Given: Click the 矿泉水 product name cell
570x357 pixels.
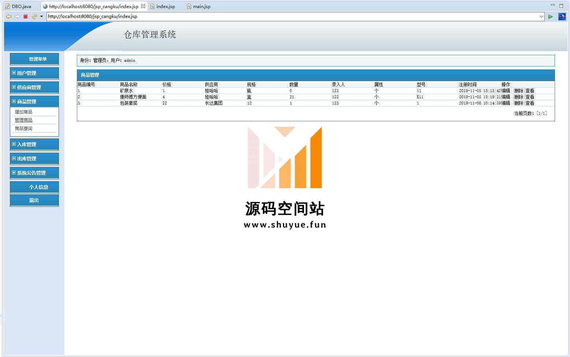Looking at the screenshot, I should [x=127, y=91].
